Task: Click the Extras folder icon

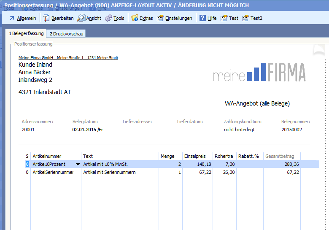Action: [x=135, y=18]
